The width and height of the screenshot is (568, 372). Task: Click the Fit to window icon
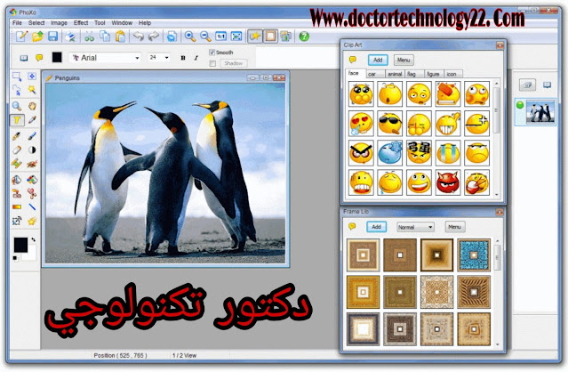click(236, 36)
